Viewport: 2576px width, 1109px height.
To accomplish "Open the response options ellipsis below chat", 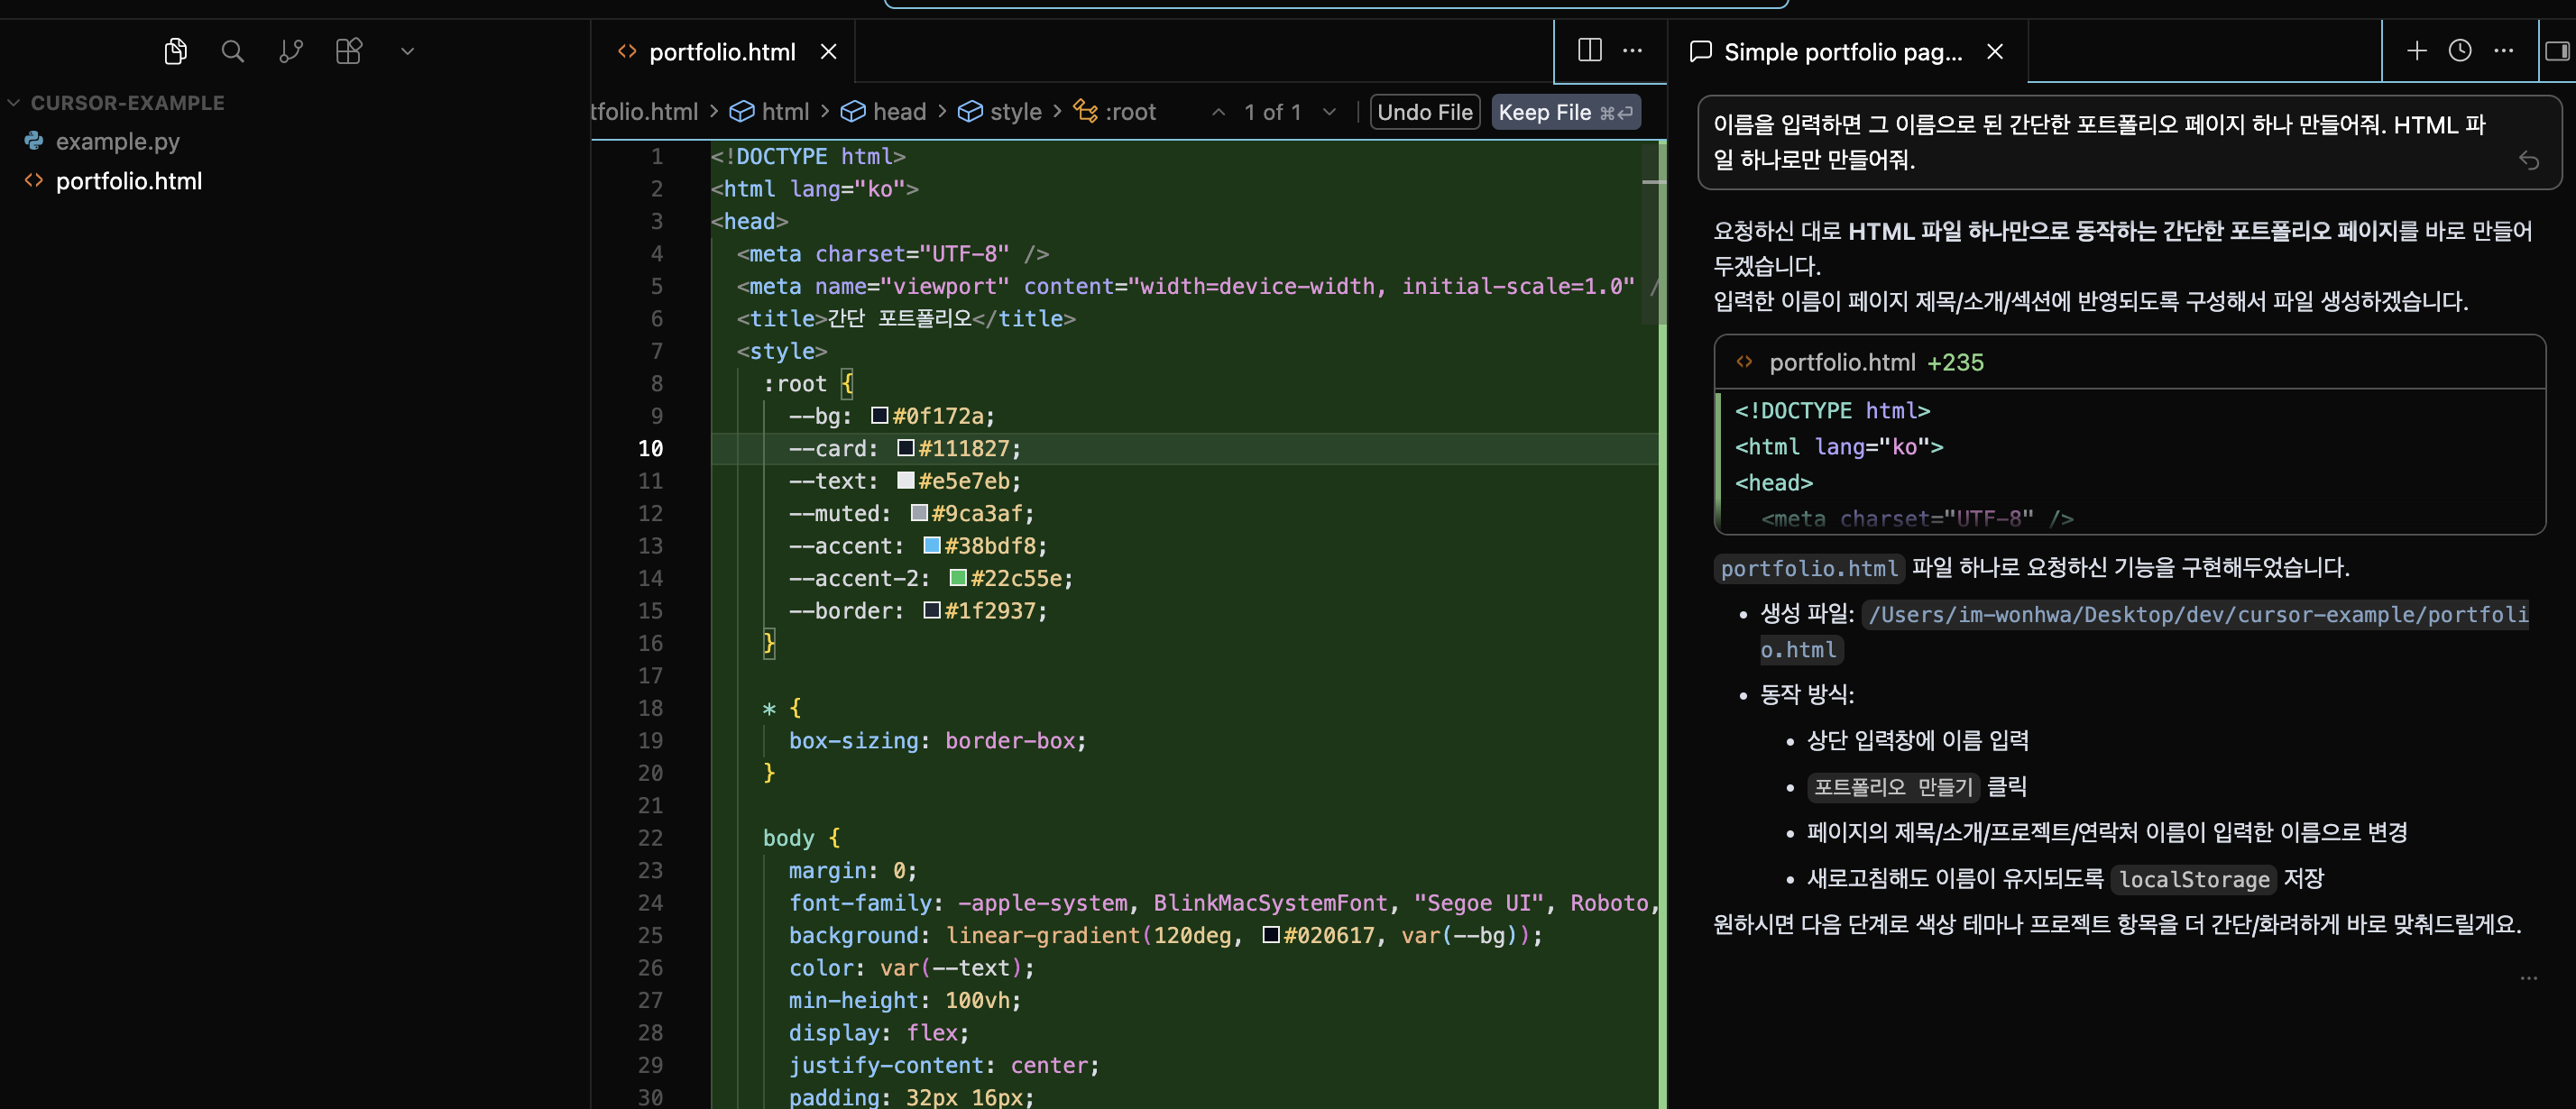I will [2529, 978].
